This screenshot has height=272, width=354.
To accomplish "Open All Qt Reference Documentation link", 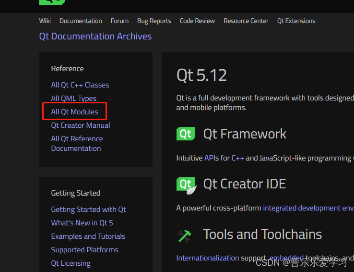I will coord(77,144).
